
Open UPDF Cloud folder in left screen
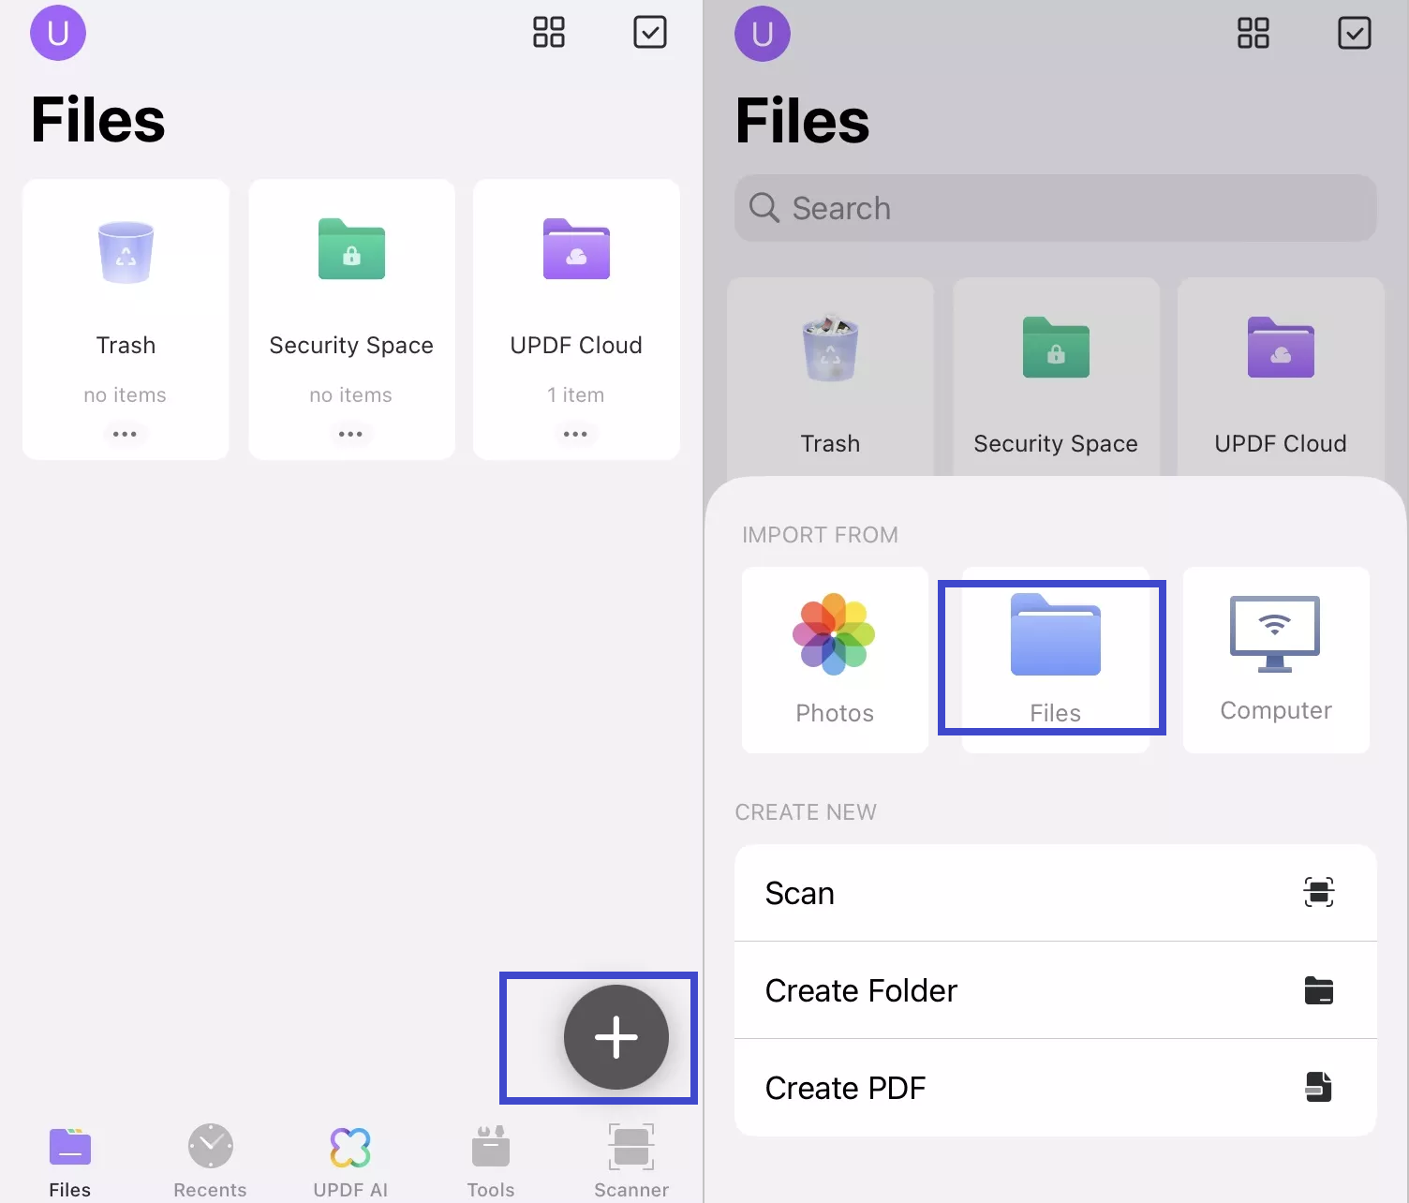(x=576, y=319)
